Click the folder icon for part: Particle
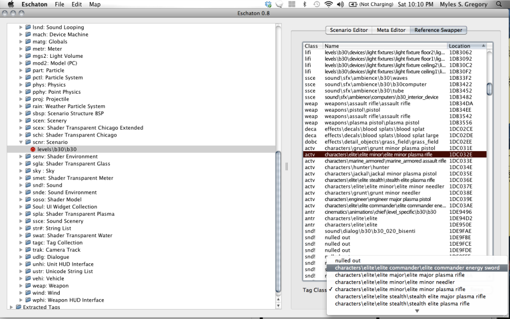This screenshot has width=510, height=319. coord(28,71)
